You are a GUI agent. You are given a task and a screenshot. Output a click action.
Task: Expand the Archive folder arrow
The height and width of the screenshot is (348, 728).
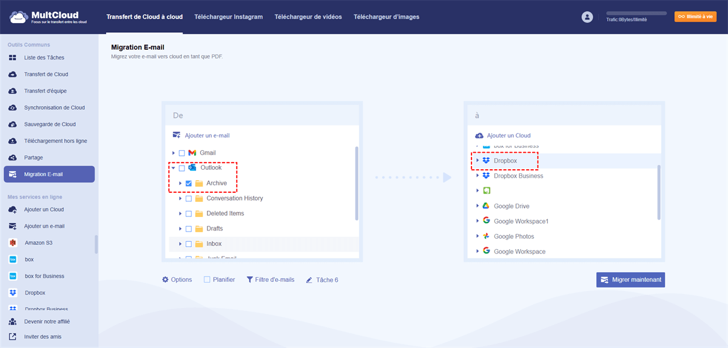180,183
